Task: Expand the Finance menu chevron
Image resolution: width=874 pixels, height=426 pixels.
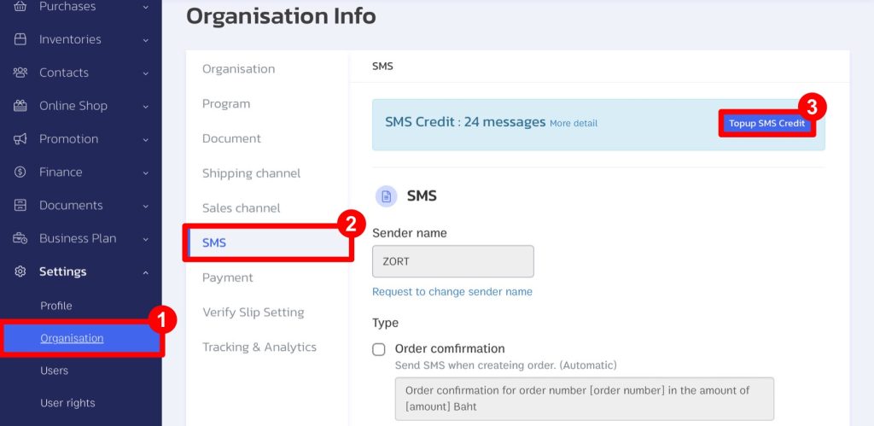Action: click(145, 172)
